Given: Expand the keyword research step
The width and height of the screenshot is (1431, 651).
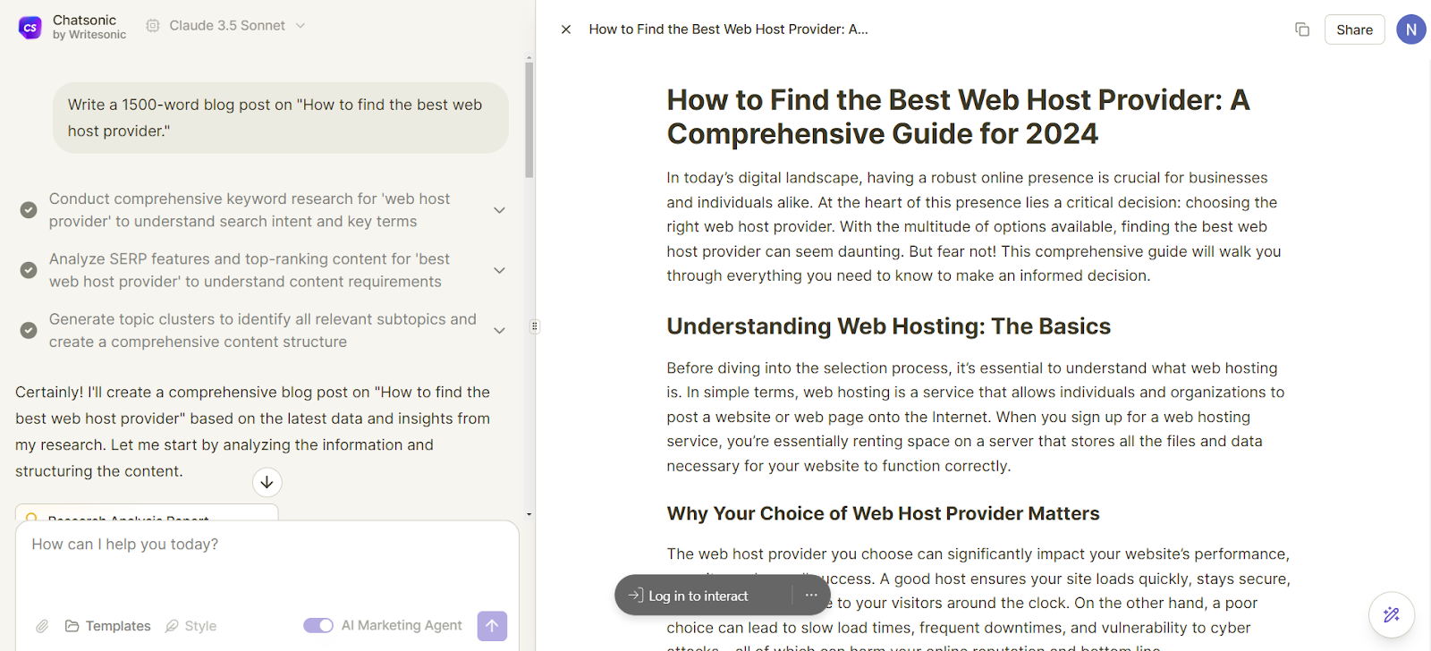Looking at the screenshot, I should point(500,210).
